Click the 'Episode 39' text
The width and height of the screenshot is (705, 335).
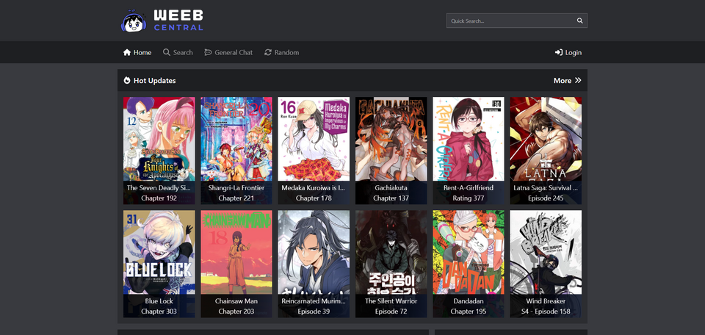pyautogui.click(x=314, y=311)
